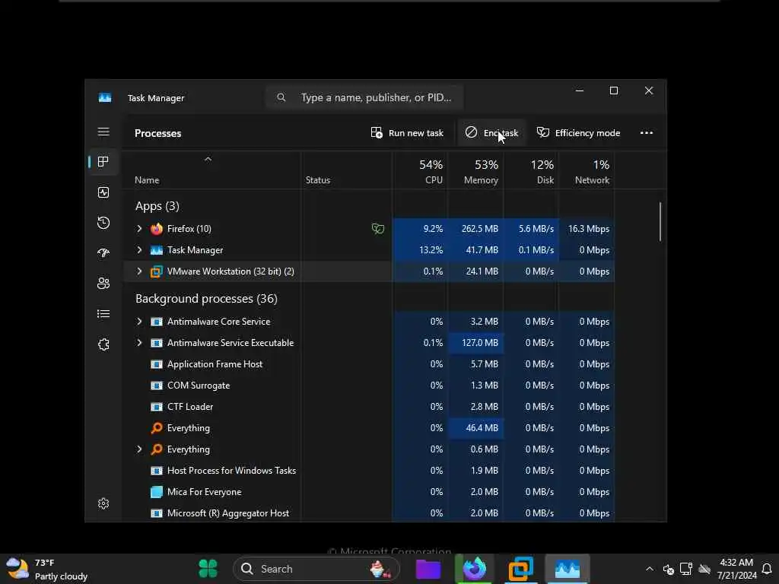
Task: Select the CTF Loader process
Action: point(369,408)
